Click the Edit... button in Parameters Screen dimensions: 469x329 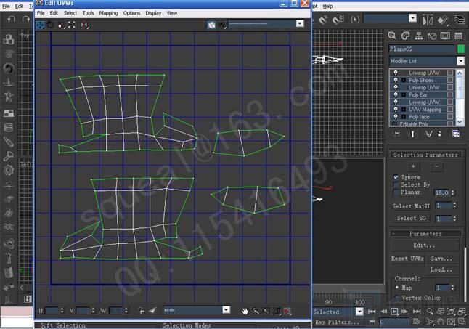click(x=424, y=245)
